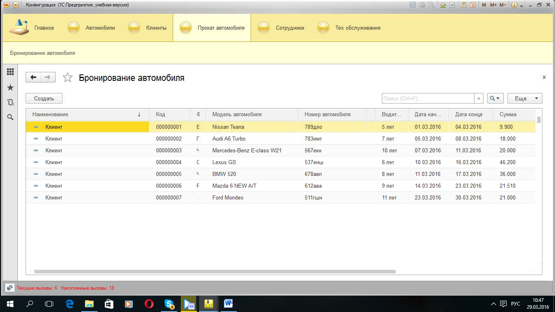The height and width of the screenshot is (312, 555).
Task: Open the info help icon
Action: (514, 5)
